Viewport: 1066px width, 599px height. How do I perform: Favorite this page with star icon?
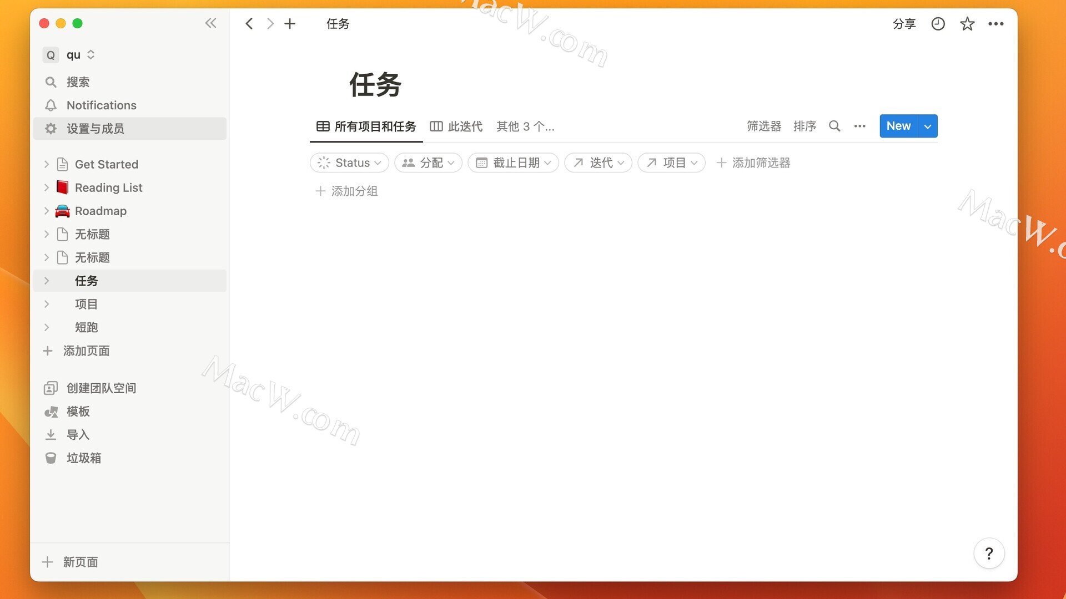[x=967, y=24]
